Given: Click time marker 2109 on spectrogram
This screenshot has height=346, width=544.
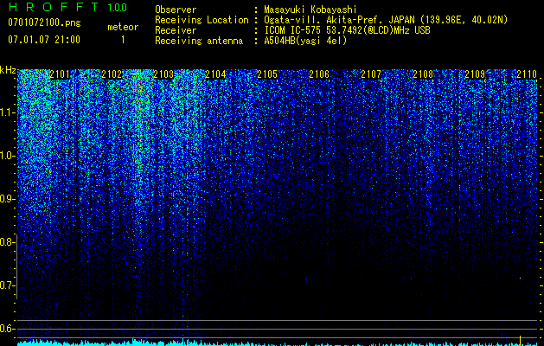Looking at the screenshot, I should pyautogui.click(x=475, y=74).
